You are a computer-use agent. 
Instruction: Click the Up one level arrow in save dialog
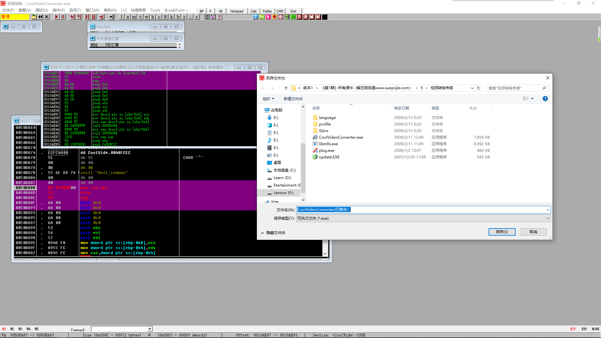tap(286, 88)
